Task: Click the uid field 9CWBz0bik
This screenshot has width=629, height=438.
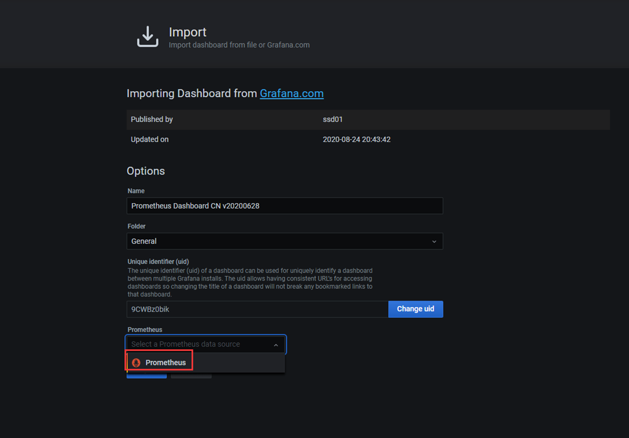Action: [x=257, y=309]
